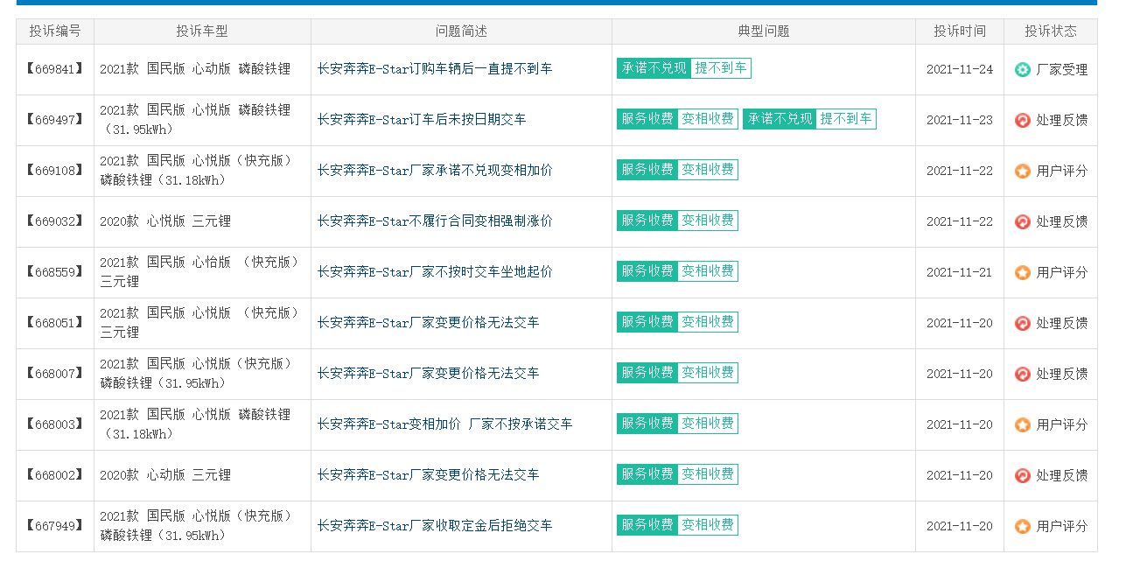
Task: Open complaint 长安奔奔E-Star厂家收取定金后拒绝交车
Action: pos(435,526)
